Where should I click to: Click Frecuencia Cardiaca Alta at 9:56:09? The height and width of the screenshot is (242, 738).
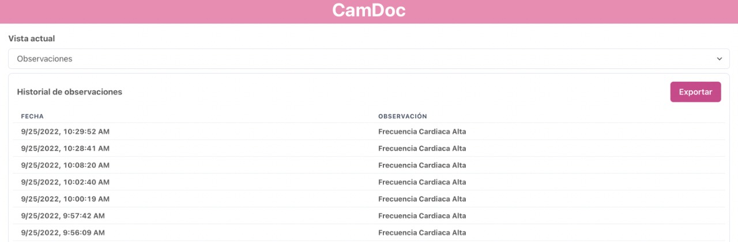(422, 233)
